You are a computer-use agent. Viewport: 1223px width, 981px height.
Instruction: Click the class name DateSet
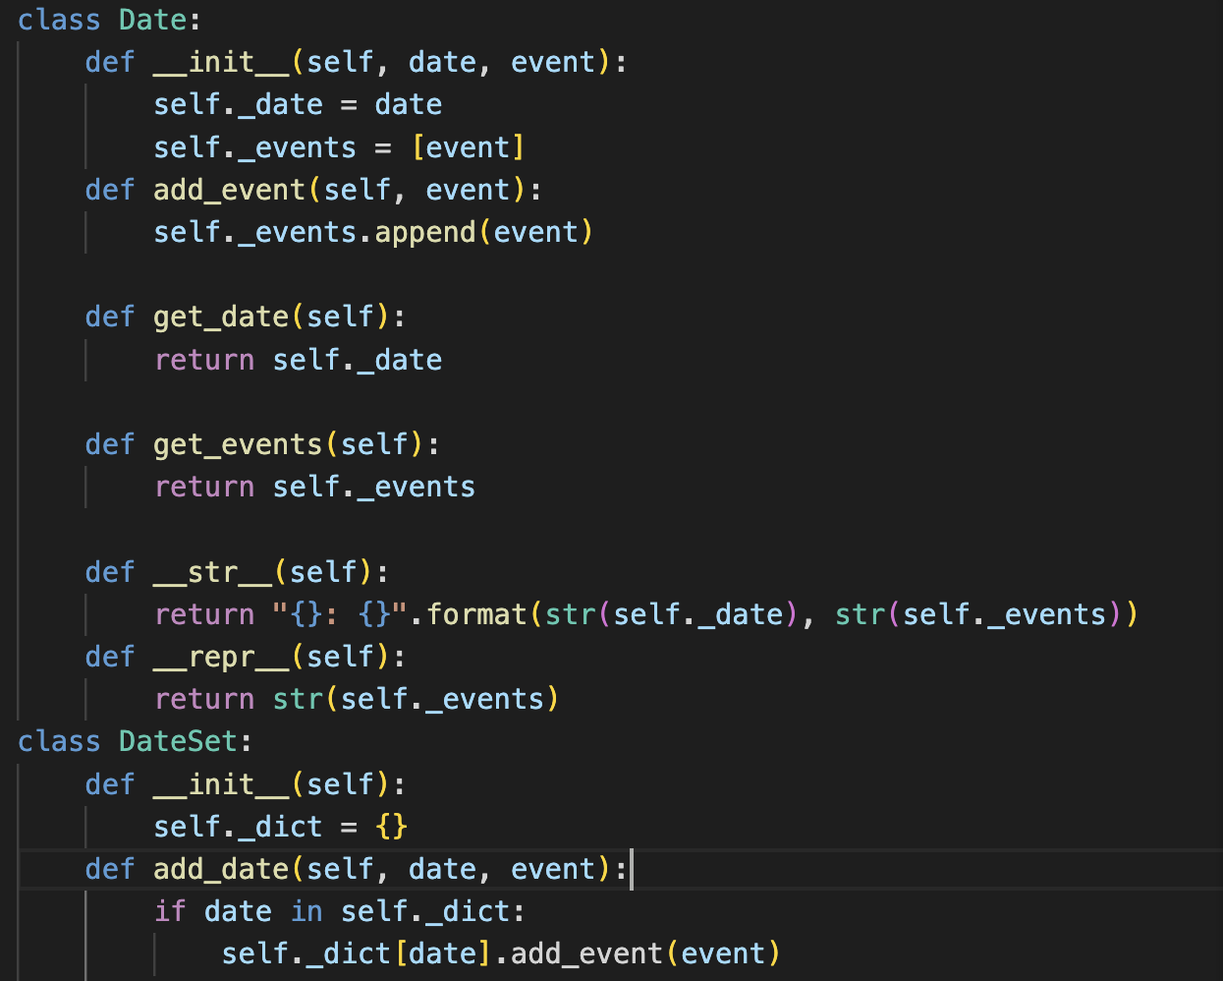coord(177,741)
